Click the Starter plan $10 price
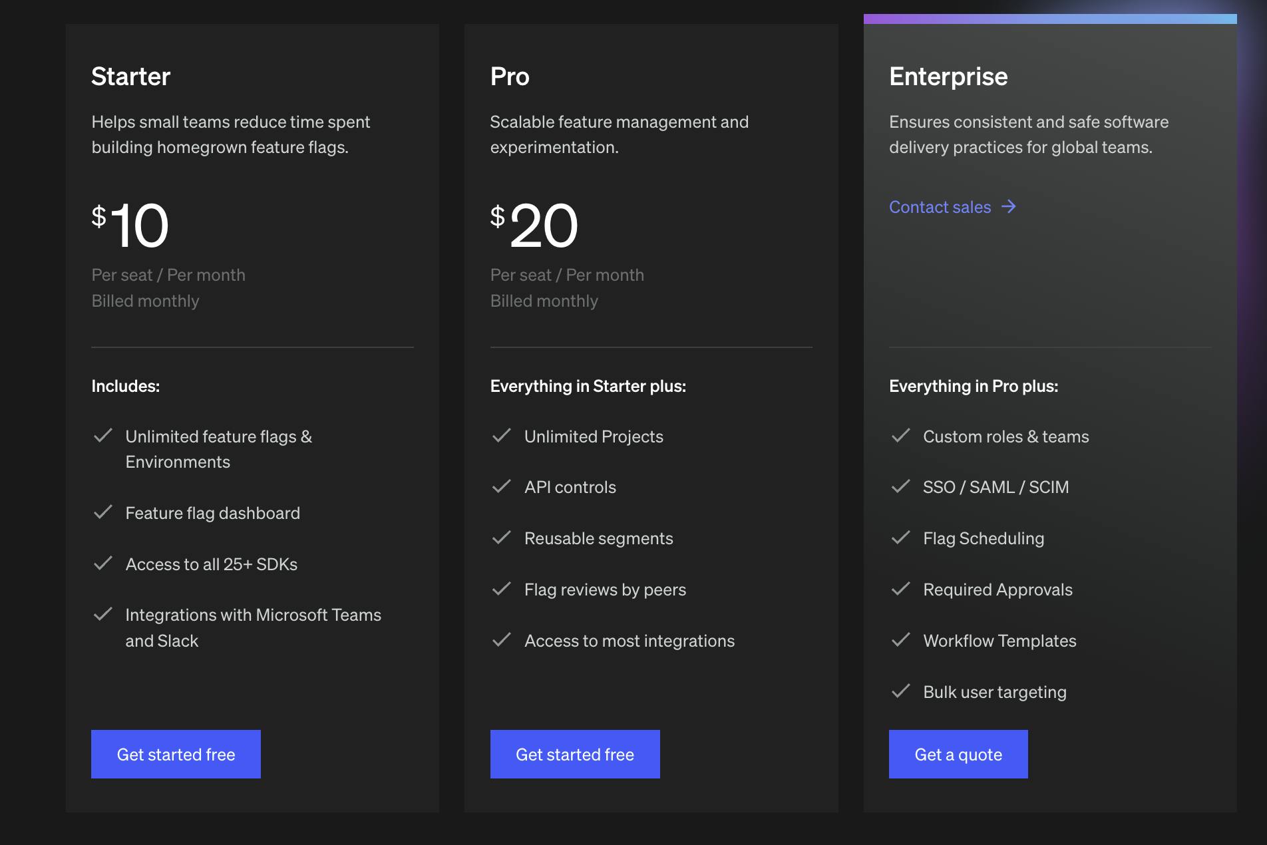The image size is (1267, 845). coord(130,226)
